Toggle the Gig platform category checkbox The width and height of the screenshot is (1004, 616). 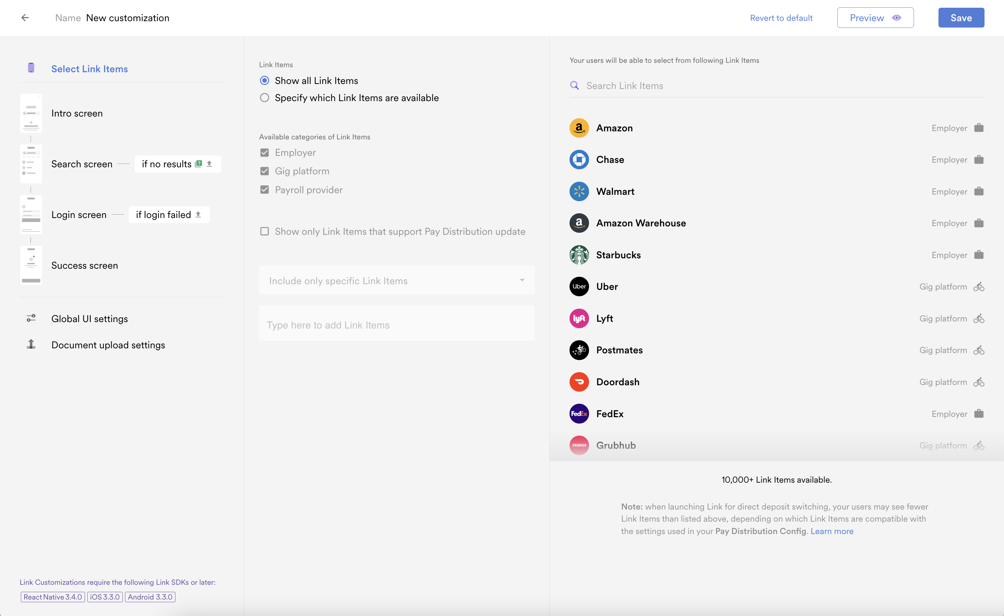pos(264,171)
